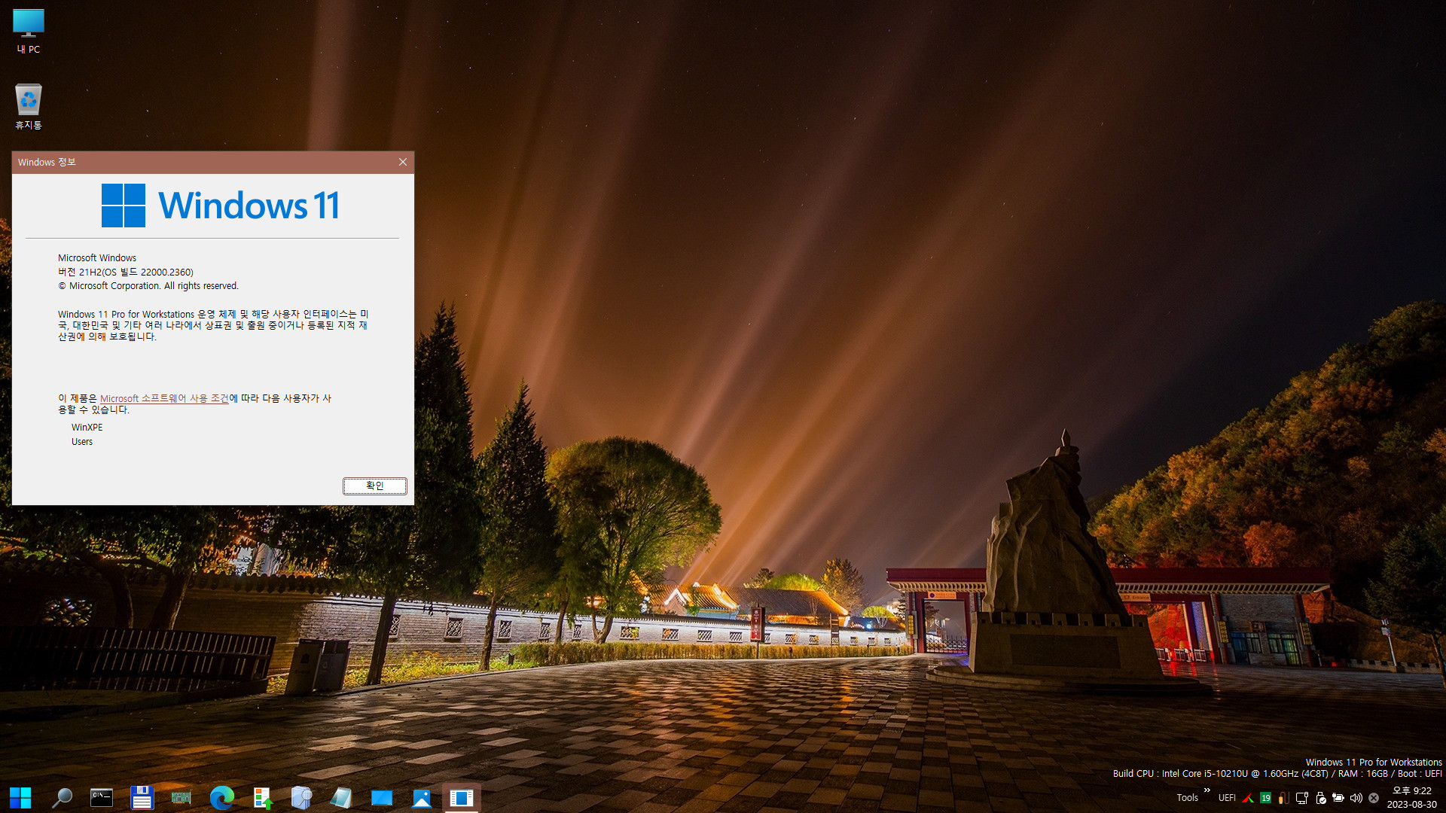Click the 버전 21H2 build text
1446x813 pixels.
pyautogui.click(x=126, y=272)
